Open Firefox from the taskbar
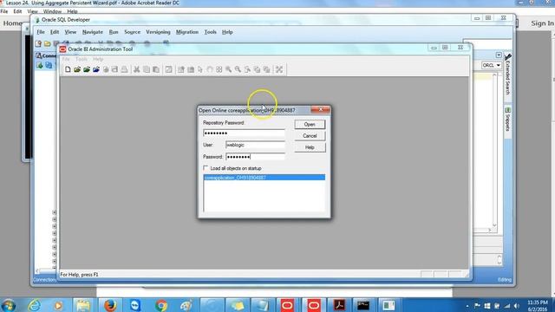This screenshot has height=312, width=555. coord(110,305)
